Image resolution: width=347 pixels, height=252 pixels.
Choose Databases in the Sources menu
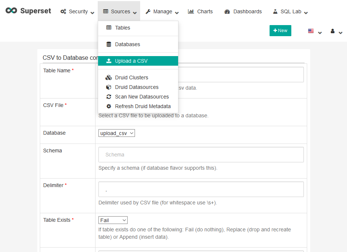pos(127,44)
